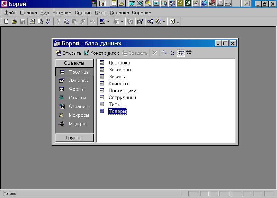Open toolbar options arrow after Help icon

[x=178, y=22]
